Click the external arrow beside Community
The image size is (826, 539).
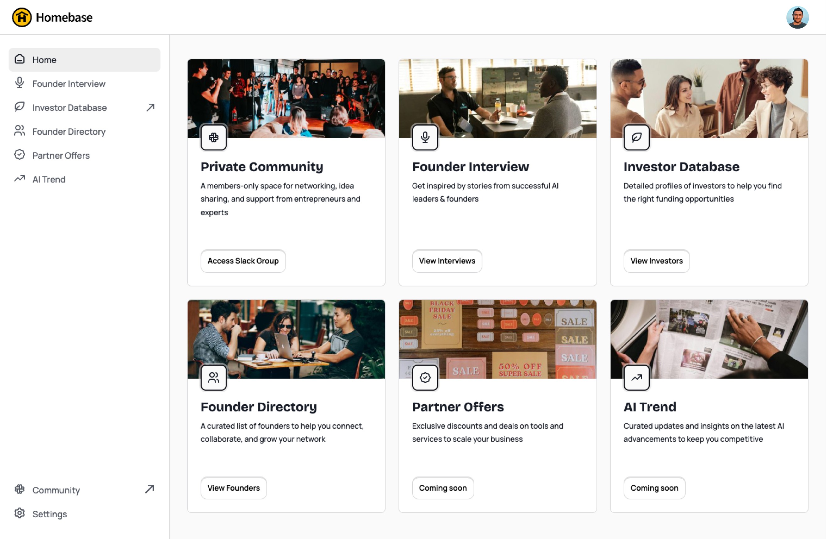150,489
